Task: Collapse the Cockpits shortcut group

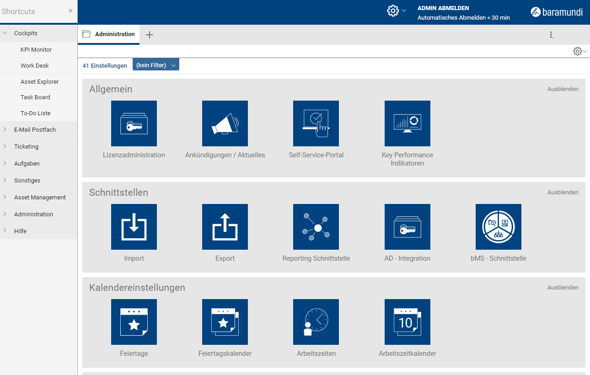Action: pos(26,33)
